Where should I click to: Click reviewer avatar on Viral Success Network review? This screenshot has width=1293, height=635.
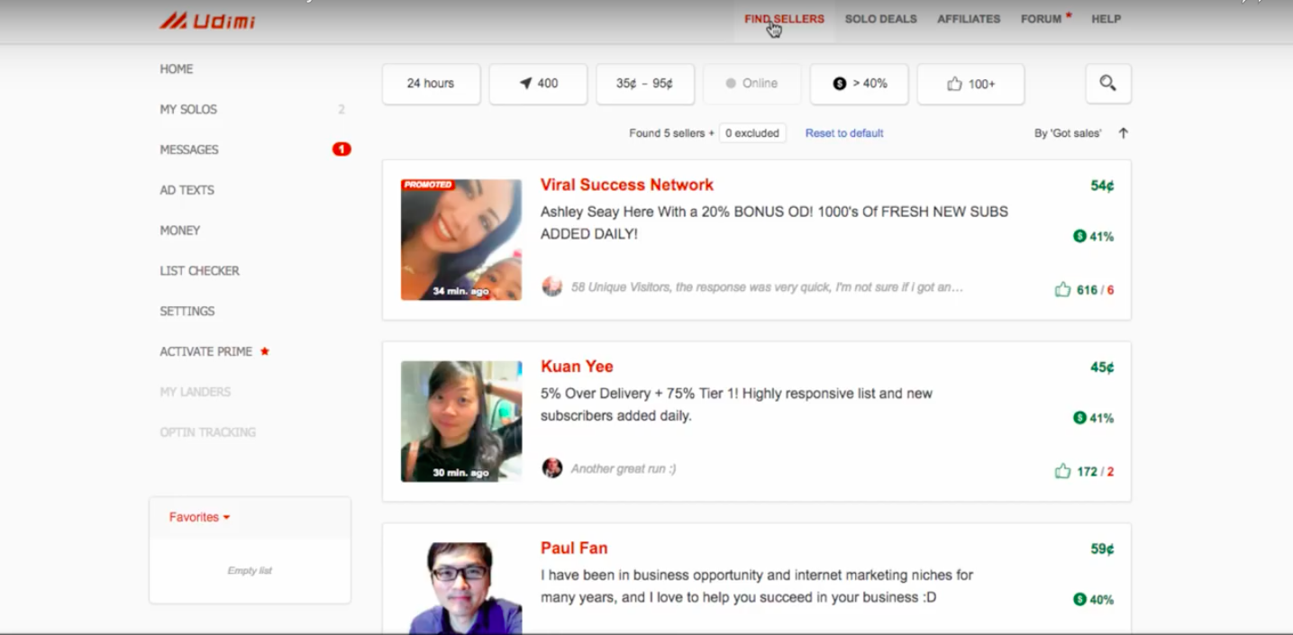coord(552,287)
